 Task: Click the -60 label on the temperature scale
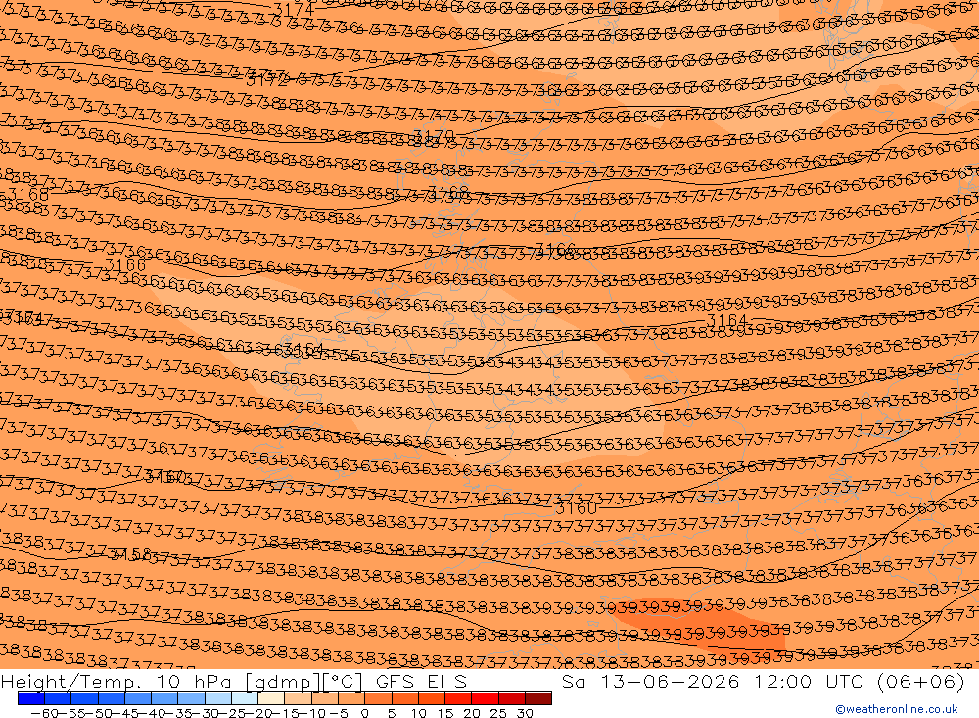coord(44,713)
